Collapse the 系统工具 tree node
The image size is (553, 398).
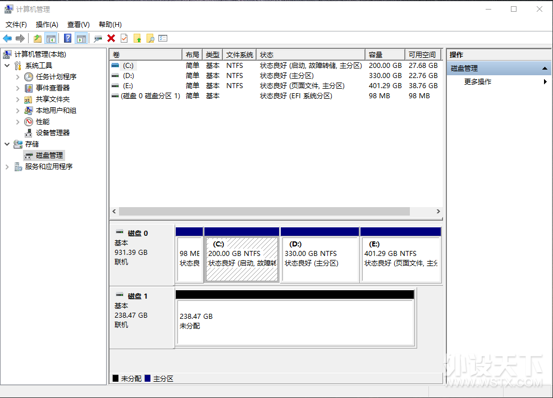[7, 65]
